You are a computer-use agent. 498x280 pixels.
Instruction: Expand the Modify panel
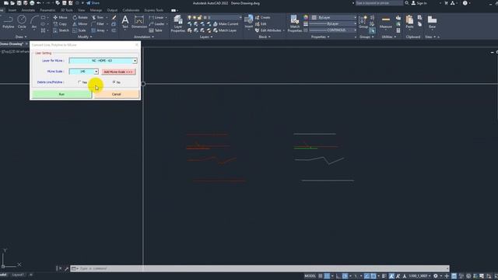click(85, 37)
